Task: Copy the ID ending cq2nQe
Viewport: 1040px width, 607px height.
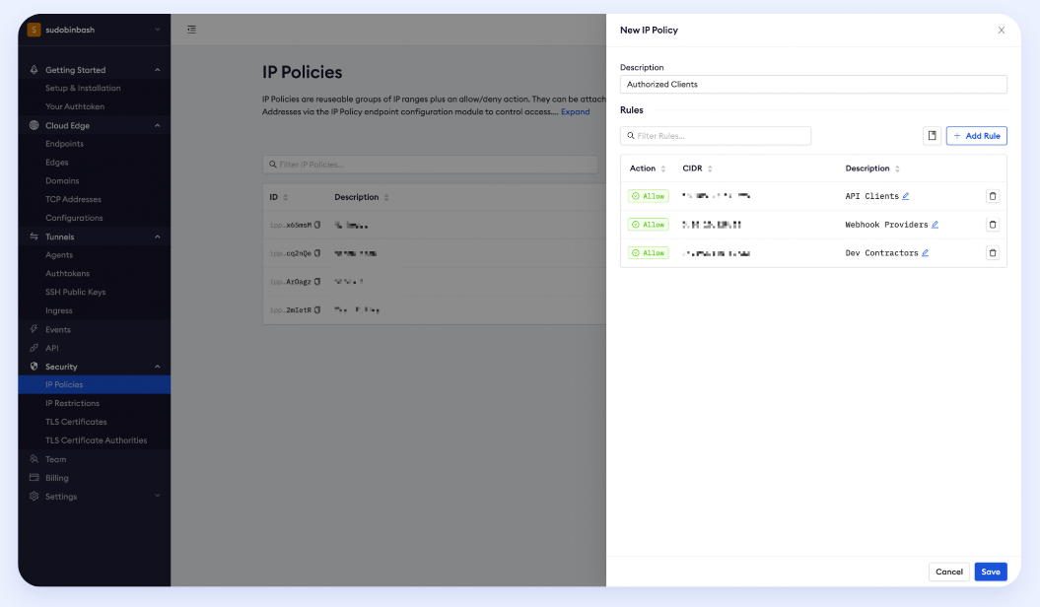Action: pos(317,253)
